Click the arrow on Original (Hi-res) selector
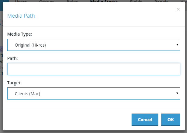This screenshot has width=187, height=133. point(177,44)
